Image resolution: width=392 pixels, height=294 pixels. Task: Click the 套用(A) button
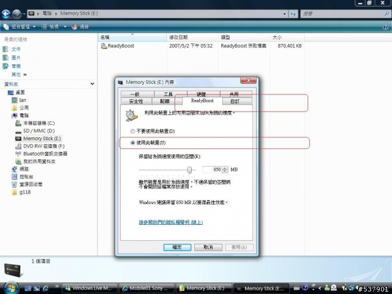[239, 247]
